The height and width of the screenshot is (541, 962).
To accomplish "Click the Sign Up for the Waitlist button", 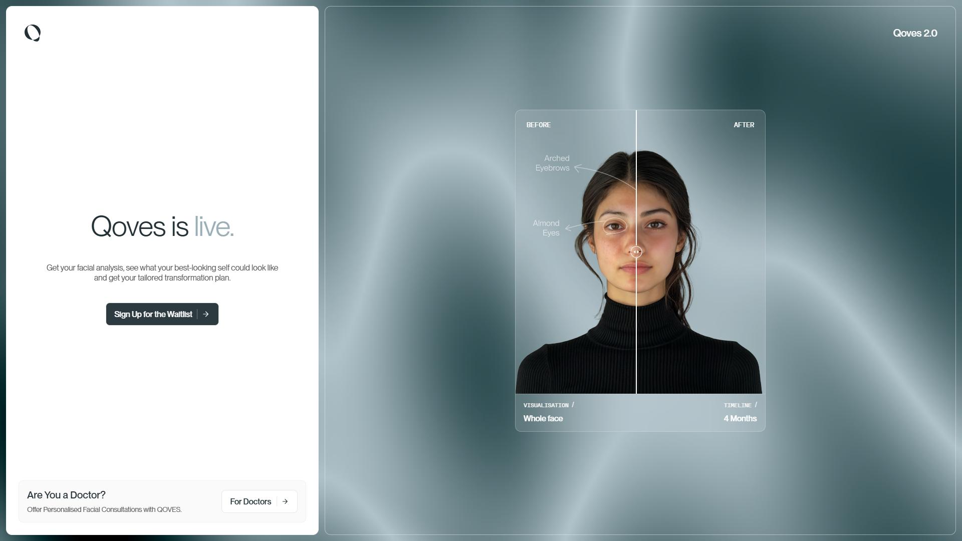I will [162, 314].
